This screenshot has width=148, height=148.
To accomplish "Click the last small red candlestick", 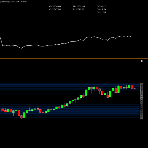I will pyautogui.click(x=135, y=88).
